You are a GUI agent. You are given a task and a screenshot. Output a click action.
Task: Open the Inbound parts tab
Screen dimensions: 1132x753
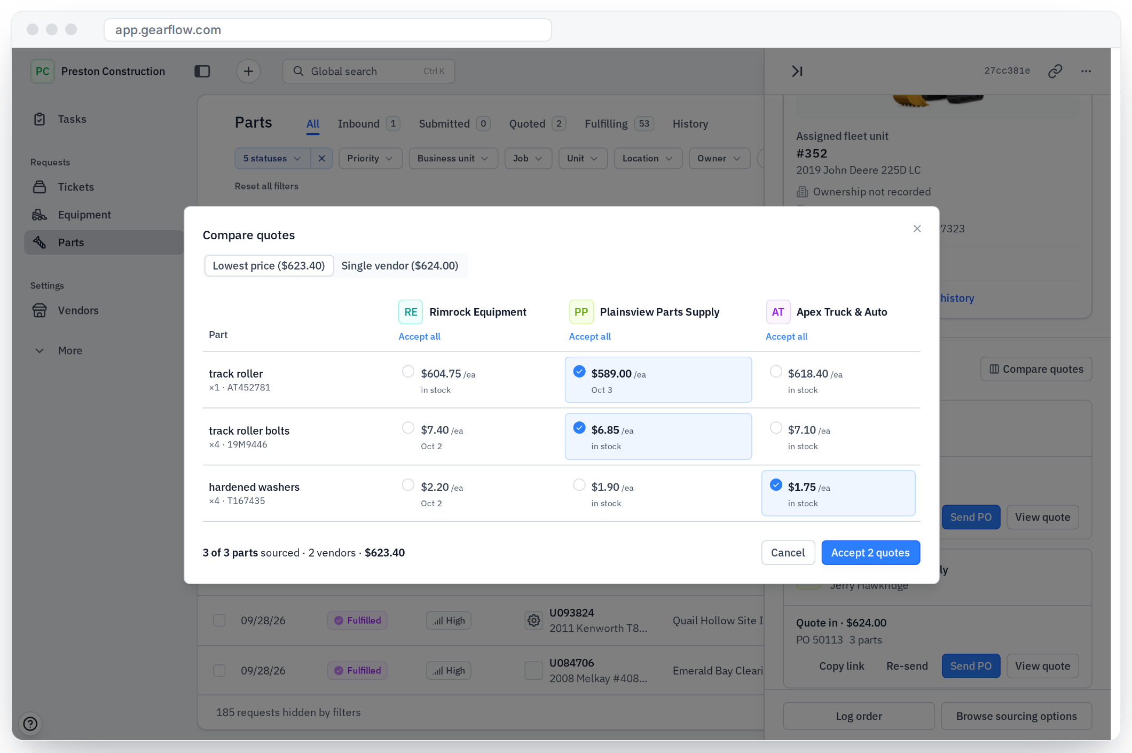pos(368,124)
